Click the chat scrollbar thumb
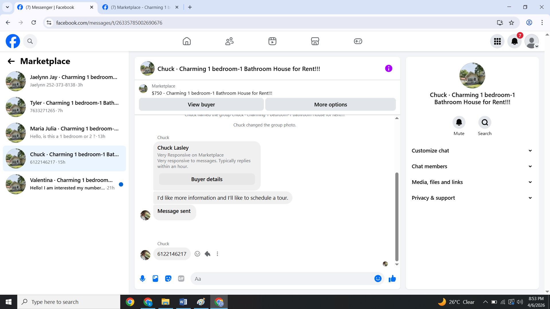550x309 pixels. tap(397, 216)
